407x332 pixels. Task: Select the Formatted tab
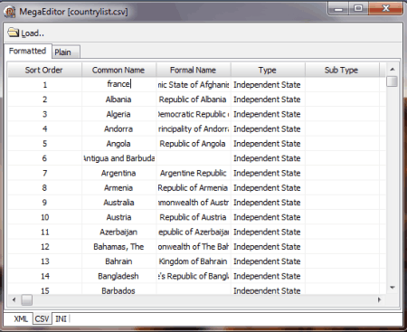(x=28, y=51)
